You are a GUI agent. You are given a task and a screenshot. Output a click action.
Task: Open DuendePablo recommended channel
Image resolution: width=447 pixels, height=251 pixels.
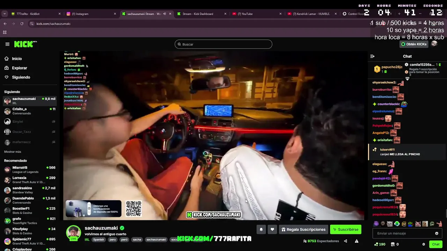point(30,200)
